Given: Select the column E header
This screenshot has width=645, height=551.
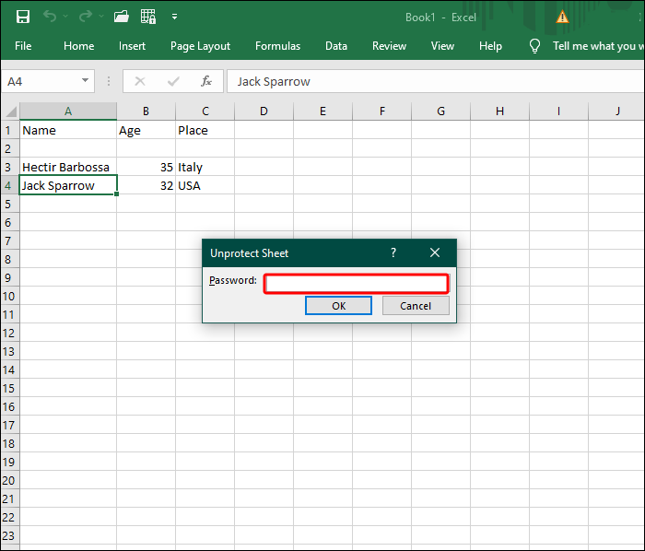Looking at the screenshot, I should pyautogui.click(x=322, y=111).
